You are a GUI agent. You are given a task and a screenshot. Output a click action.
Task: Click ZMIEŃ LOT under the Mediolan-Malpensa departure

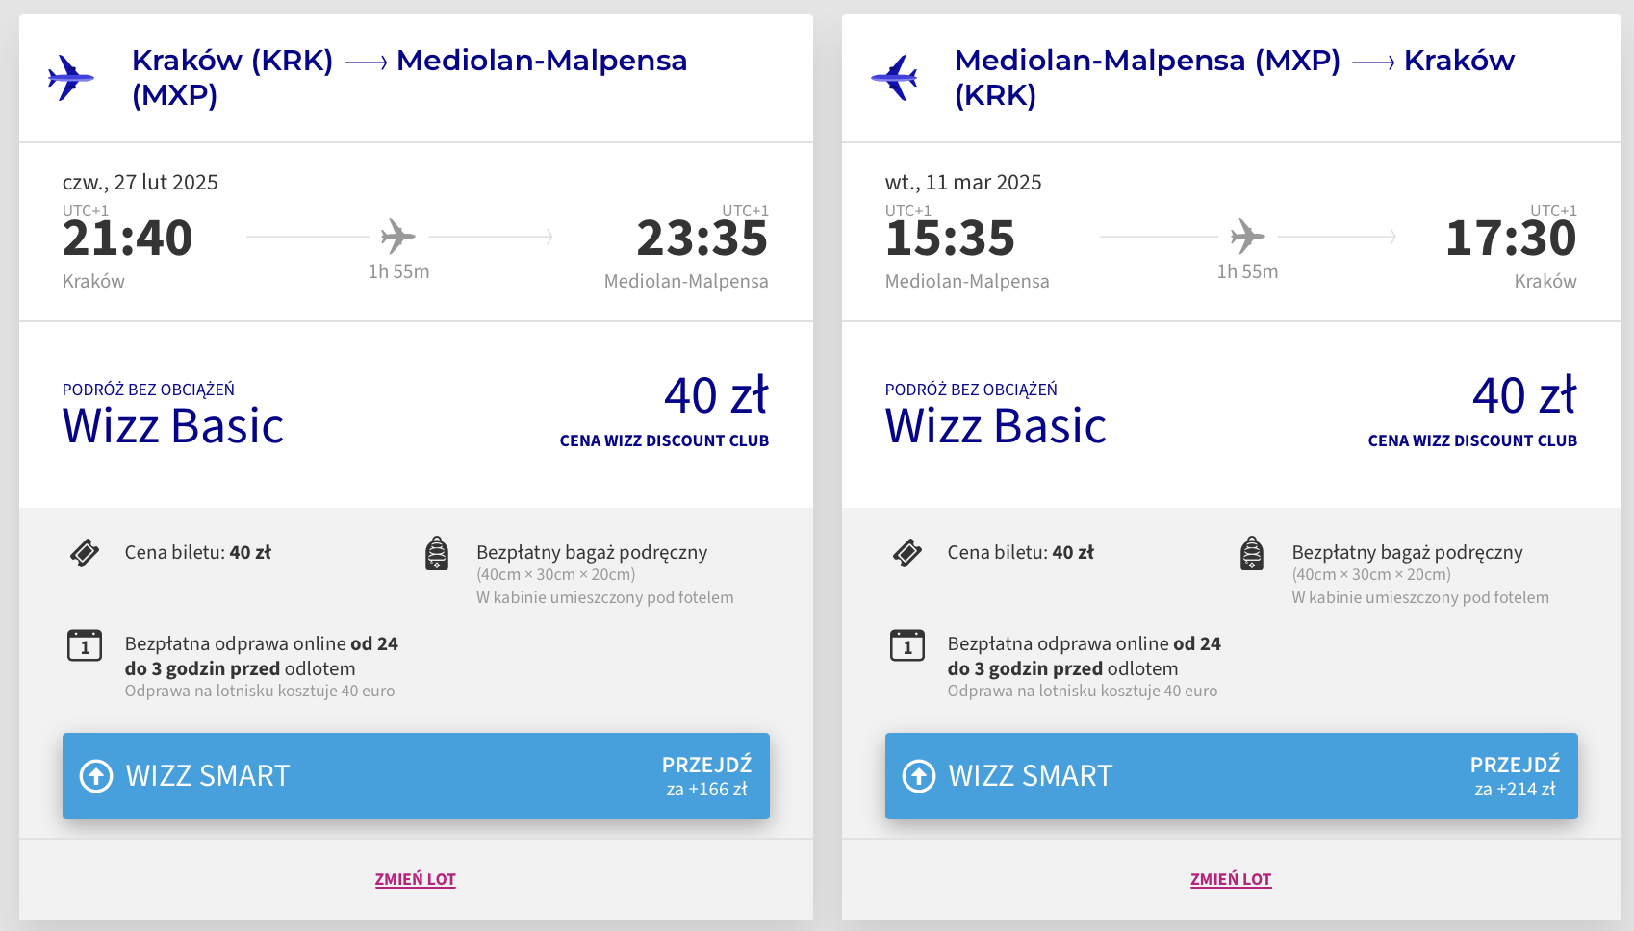(x=1231, y=879)
